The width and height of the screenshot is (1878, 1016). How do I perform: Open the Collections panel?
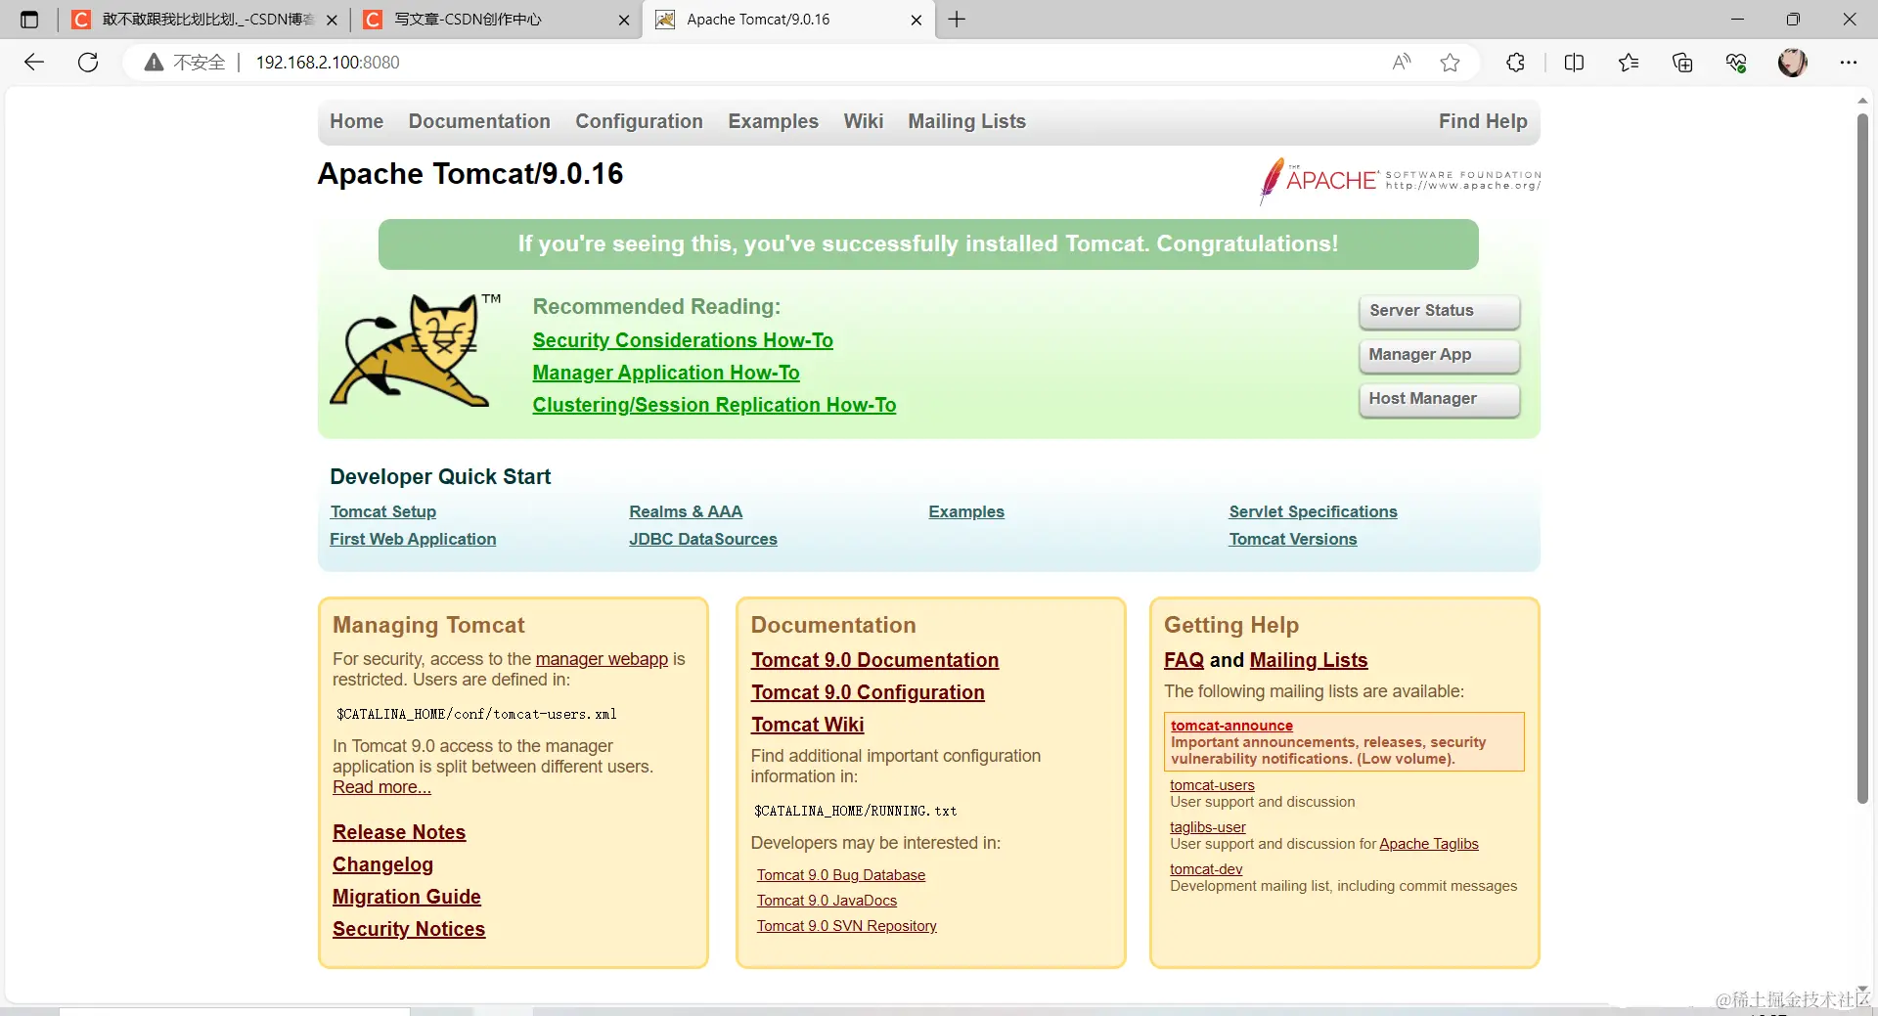click(x=1682, y=63)
